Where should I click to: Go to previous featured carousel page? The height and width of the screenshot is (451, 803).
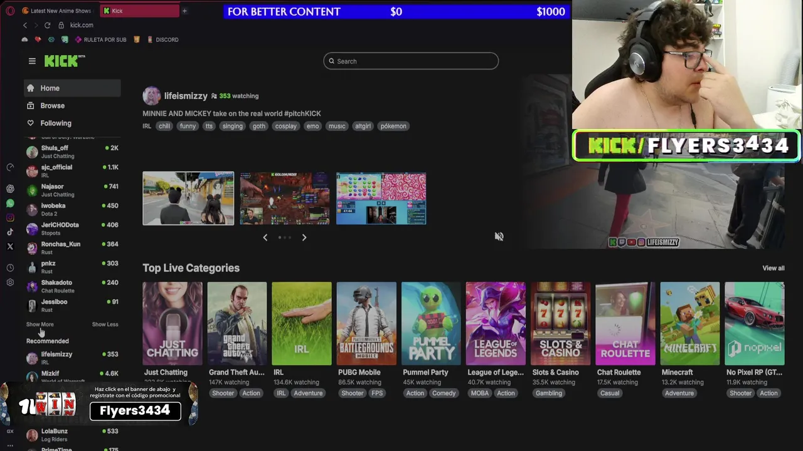265,237
